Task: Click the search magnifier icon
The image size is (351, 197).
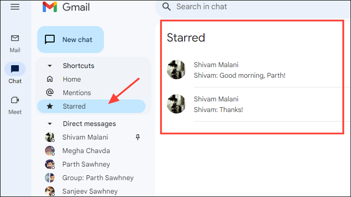Action: tap(166, 7)
